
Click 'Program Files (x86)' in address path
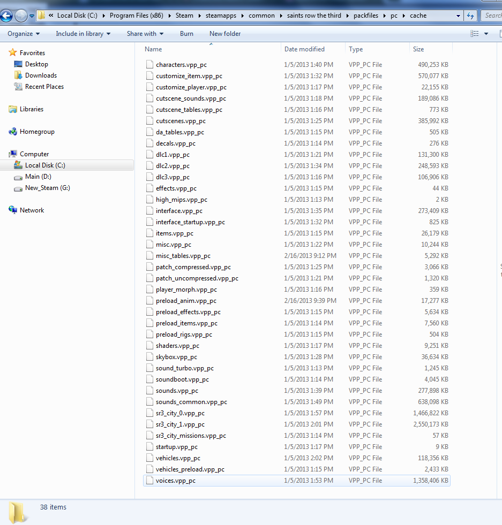pyautogui.click(x=137, y=16)
